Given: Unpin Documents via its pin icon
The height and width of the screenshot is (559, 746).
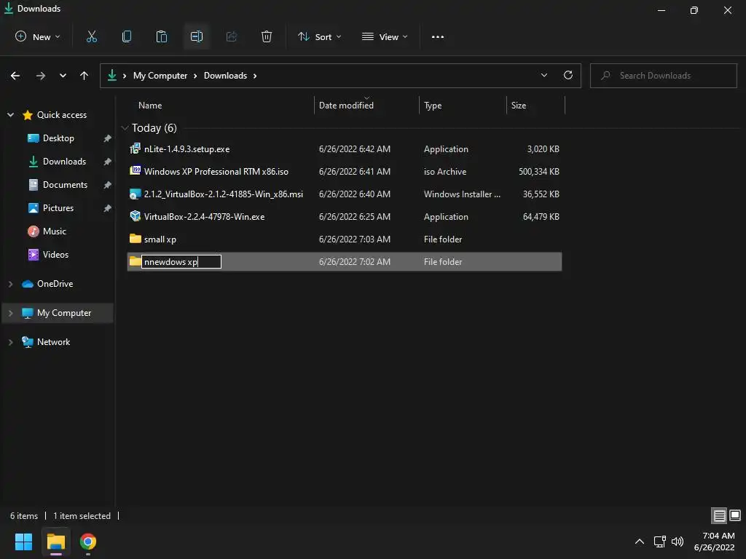Looking at the screenshot, I should point(108,185).
